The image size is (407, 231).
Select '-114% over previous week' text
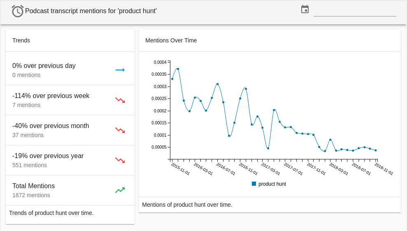coord(51,96)
